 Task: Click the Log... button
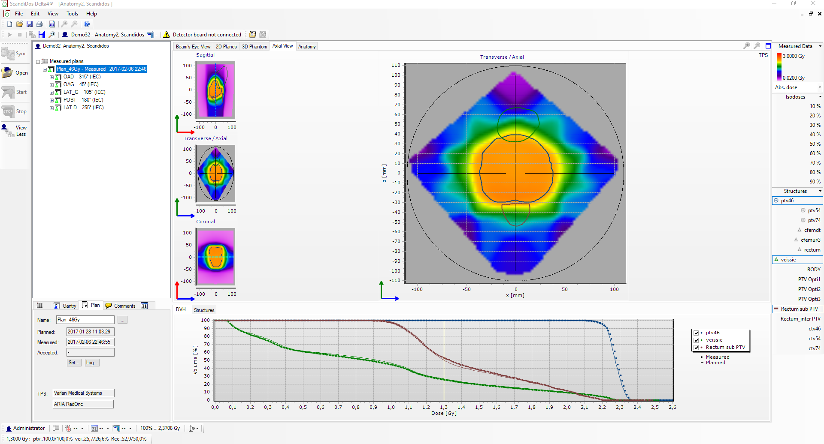click(x=92, y=363)
